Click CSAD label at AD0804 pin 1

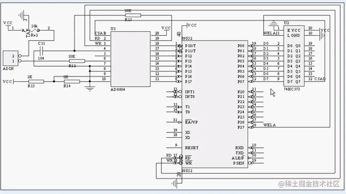100,33
